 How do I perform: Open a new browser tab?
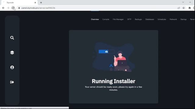click(41, 3)
